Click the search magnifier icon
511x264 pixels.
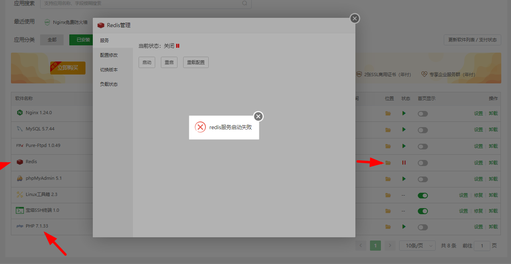[245, 3]
